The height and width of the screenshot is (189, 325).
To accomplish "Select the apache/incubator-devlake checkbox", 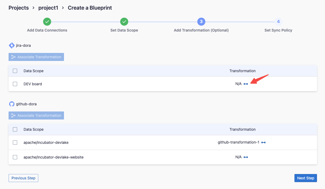I will [x=15, y=142].
